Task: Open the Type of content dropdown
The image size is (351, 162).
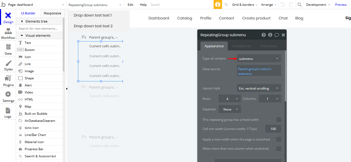Action: 259,59
